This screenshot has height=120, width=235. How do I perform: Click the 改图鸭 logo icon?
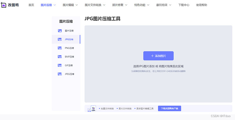pos(4,5)
